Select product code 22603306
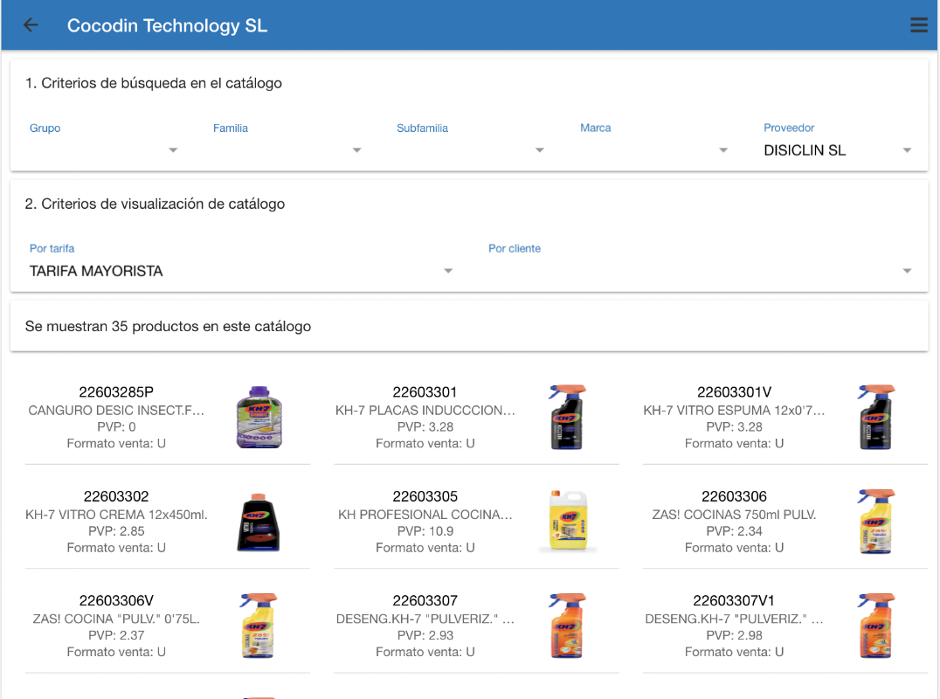This screenshot has height=699, width=940. tap(735, 496)
